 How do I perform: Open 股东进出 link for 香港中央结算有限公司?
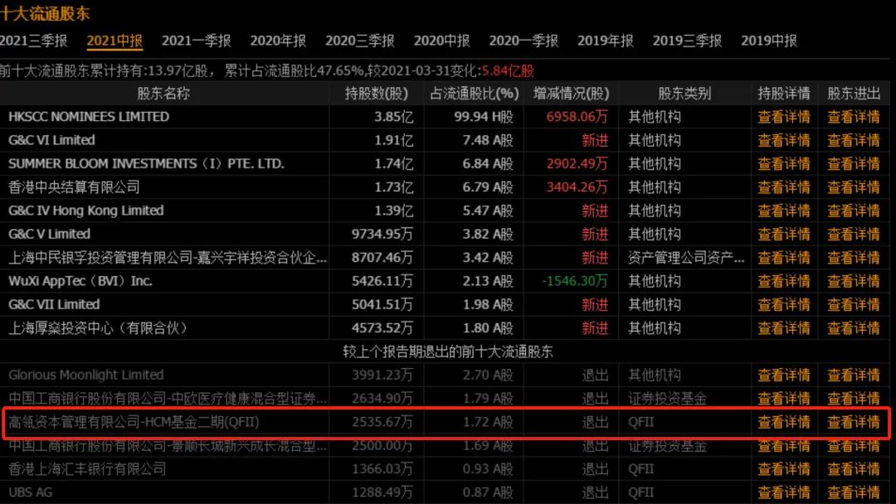click(x=854, y=187)
